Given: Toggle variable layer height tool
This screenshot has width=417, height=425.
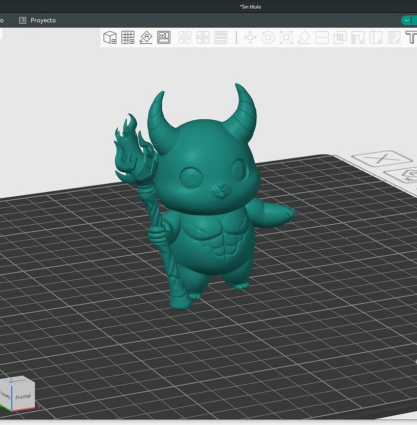Looking at the screenshot, I should click(x=221, y=37).
